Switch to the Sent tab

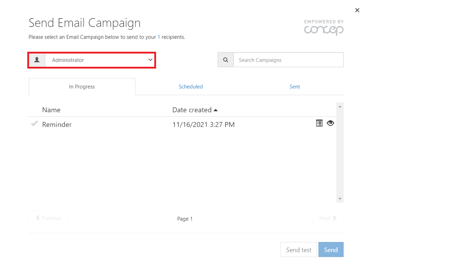tap(295, 87)
